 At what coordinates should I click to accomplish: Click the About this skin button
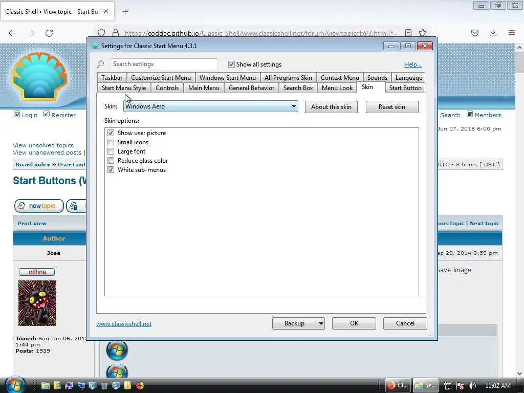(331, 107)
